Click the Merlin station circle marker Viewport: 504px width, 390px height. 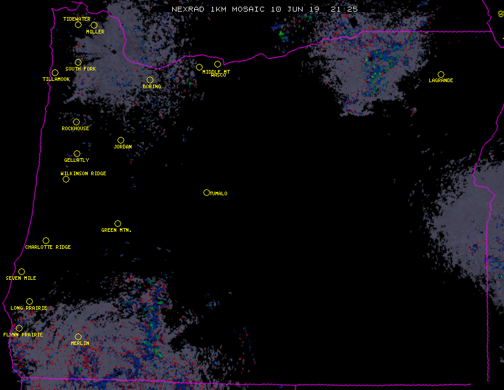pyautogui.click(x=78, y=336)
